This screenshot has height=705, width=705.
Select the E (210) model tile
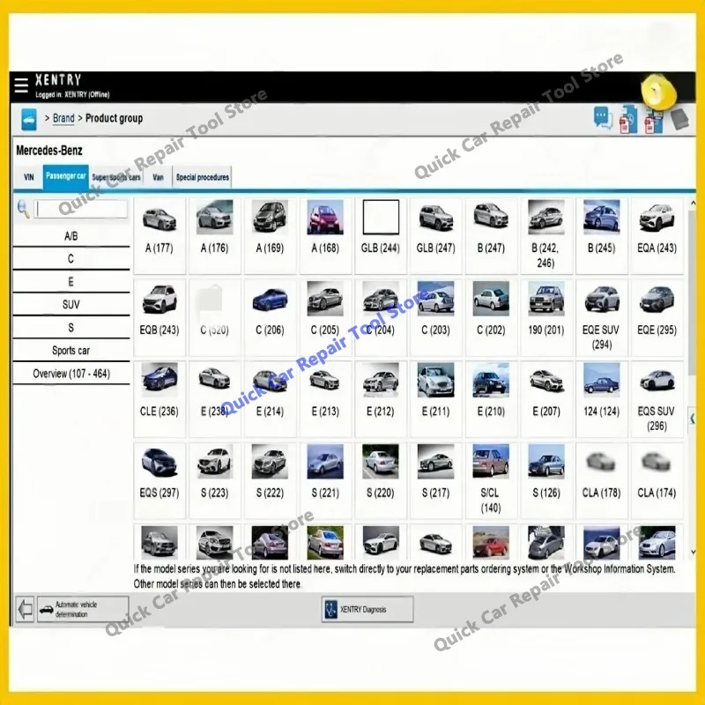[x=491, y=399]
